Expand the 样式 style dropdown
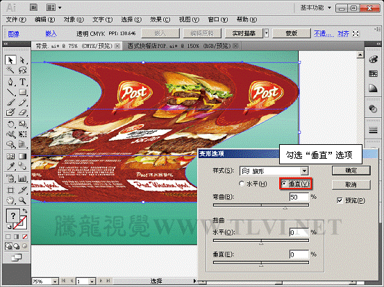384x287 pixels. [x=304, y=171]
